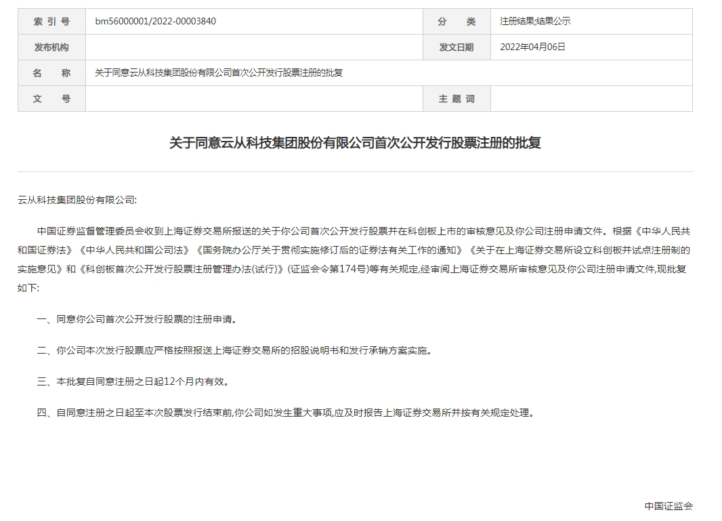The image size is (722, 521).
Task: Click the text 如下:
Action: (28, 288)
